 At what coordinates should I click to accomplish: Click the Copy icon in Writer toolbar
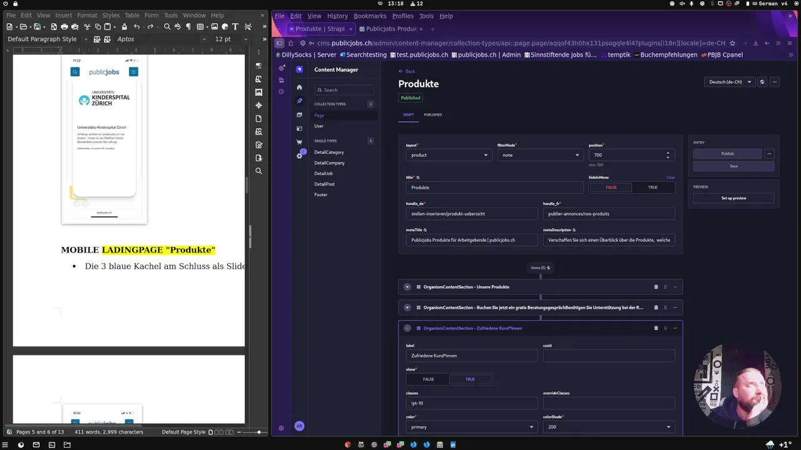(98, 27)
